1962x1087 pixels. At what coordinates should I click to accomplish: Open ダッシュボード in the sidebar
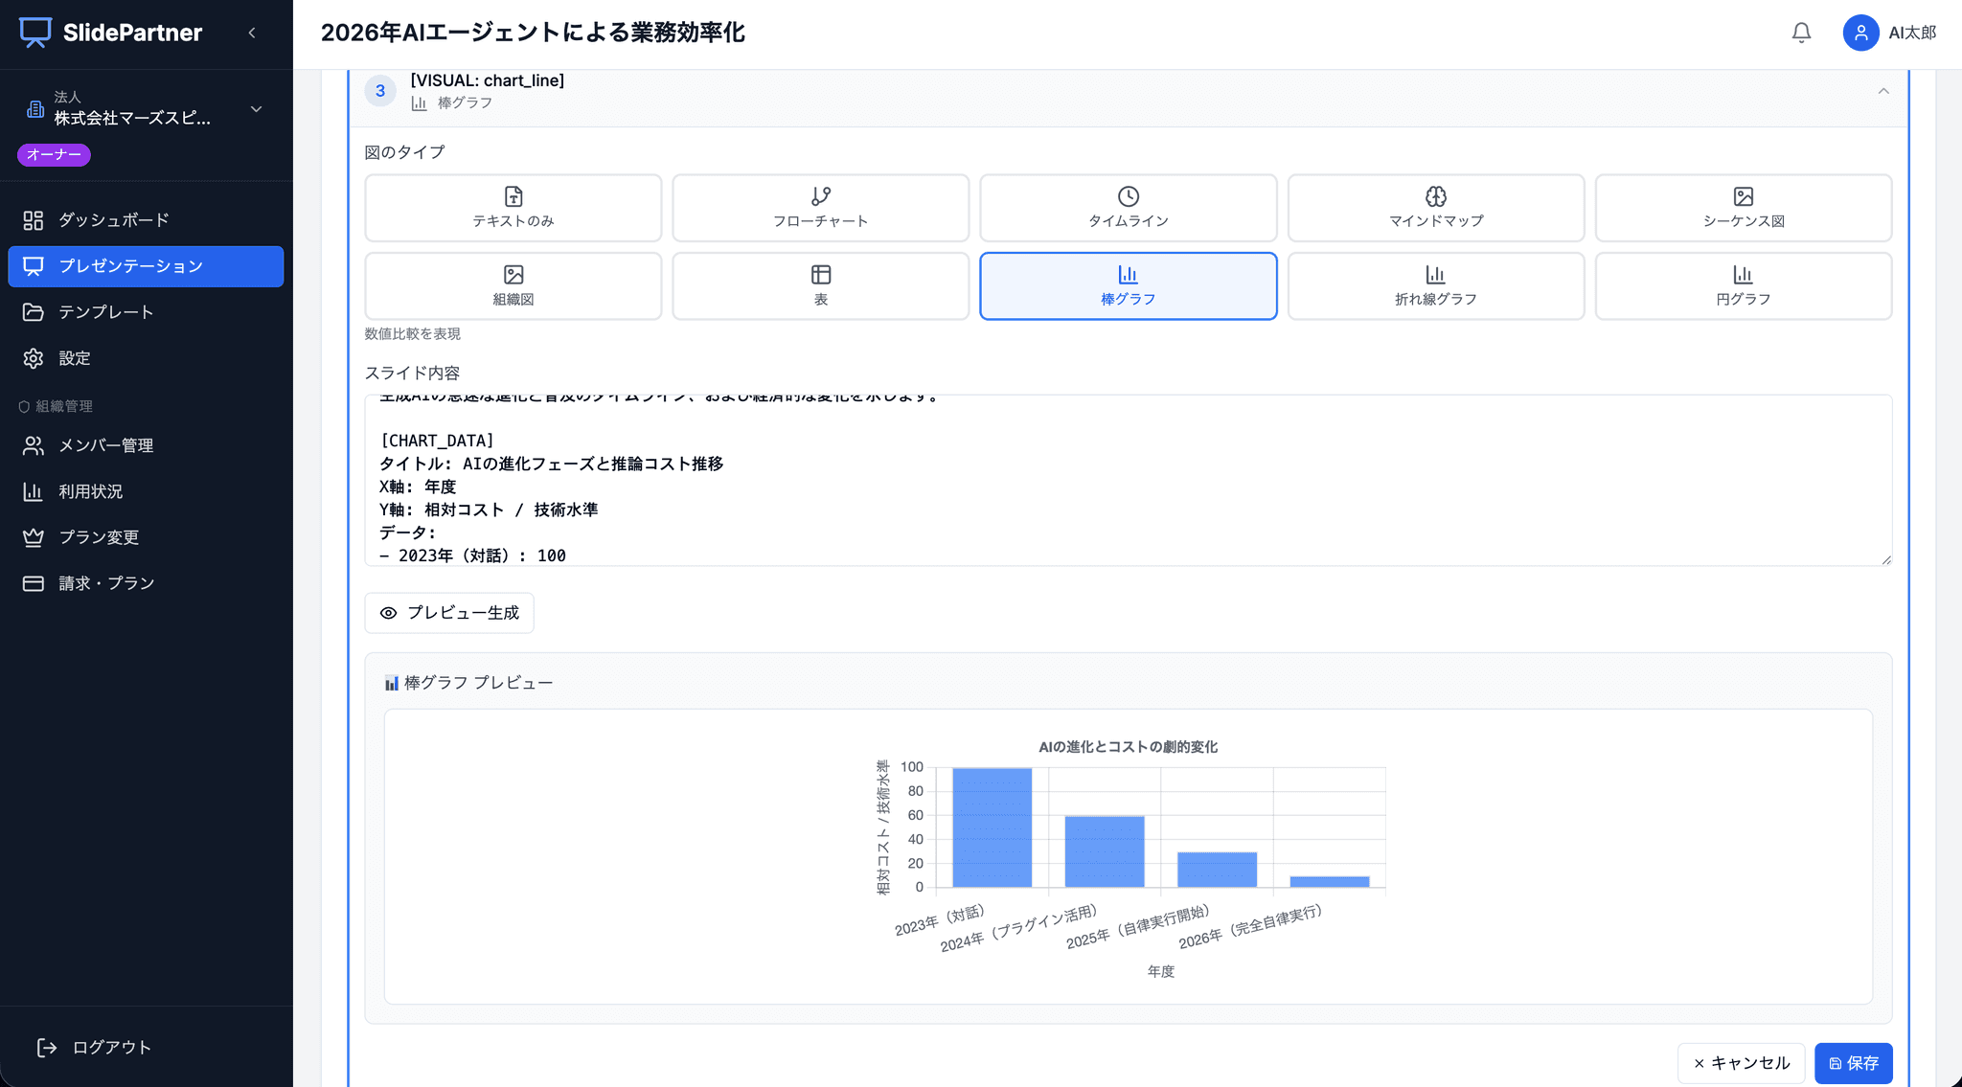pyautogui.click(x=113, y=220)
